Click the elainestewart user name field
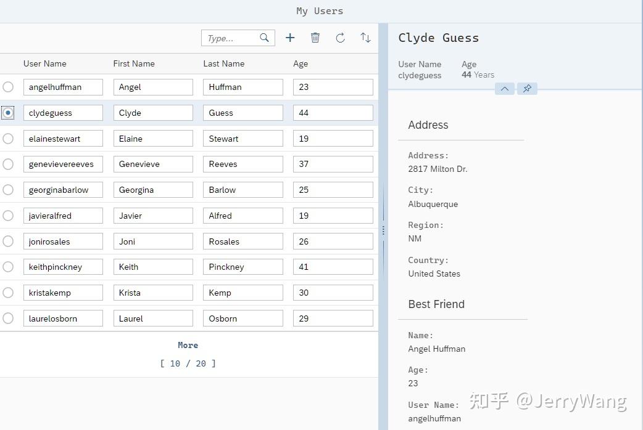The width and height of the screenshot is (643, 430). [63, 138]
